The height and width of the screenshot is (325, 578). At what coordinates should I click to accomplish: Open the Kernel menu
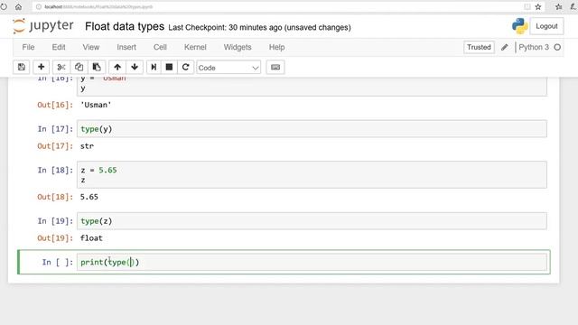pos(195,47)
